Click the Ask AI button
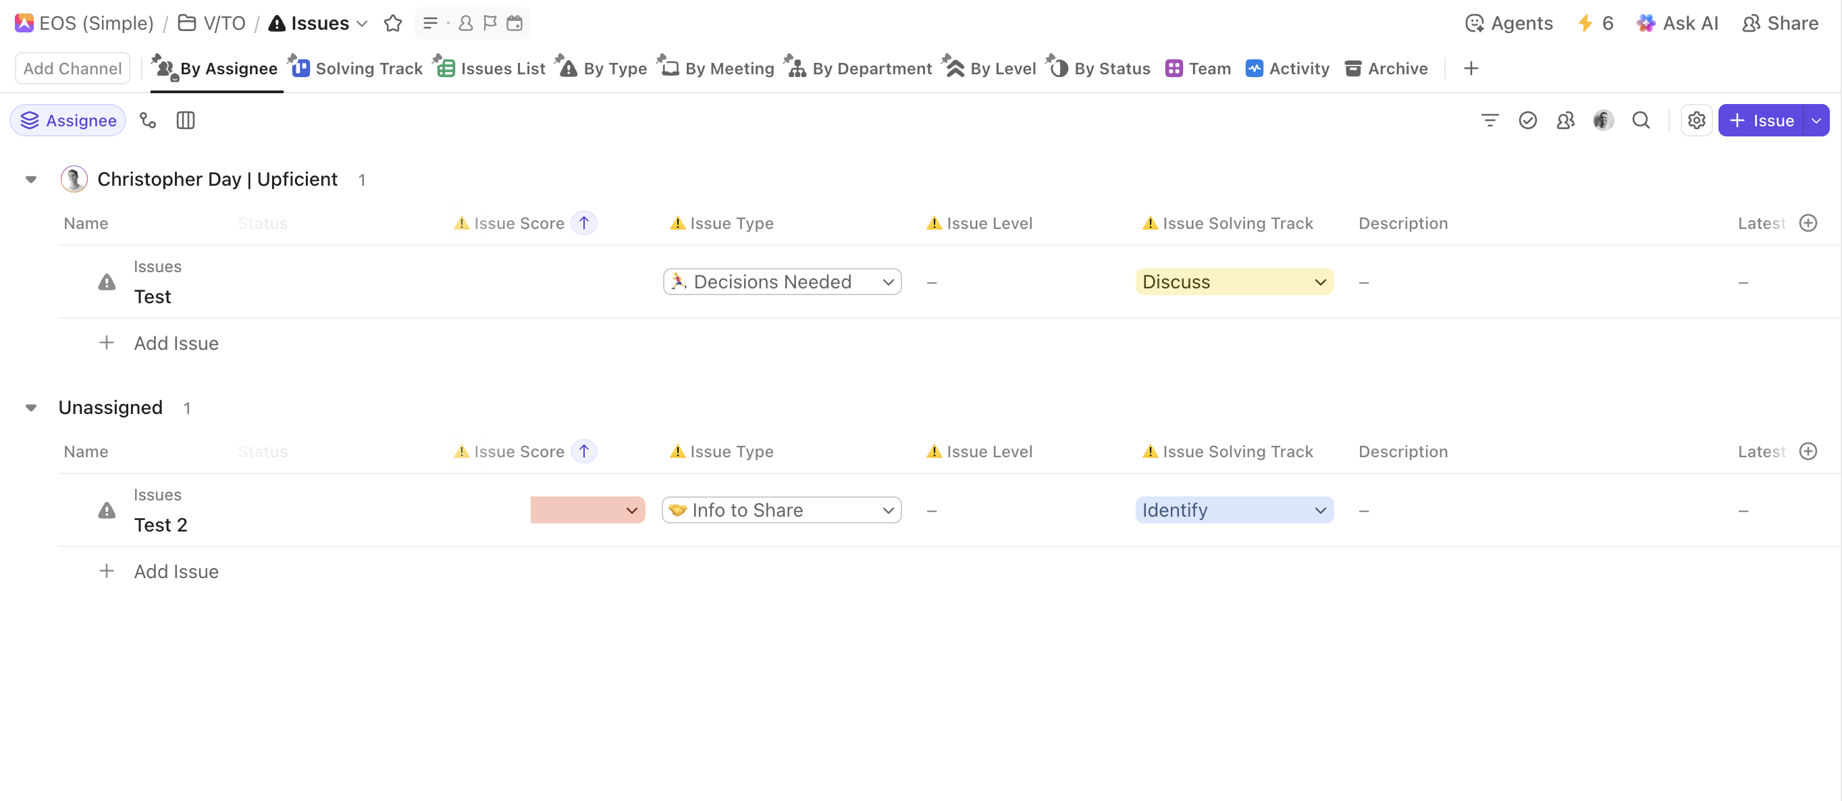This screenshot has width=1842, height=801. point(1677,23)
